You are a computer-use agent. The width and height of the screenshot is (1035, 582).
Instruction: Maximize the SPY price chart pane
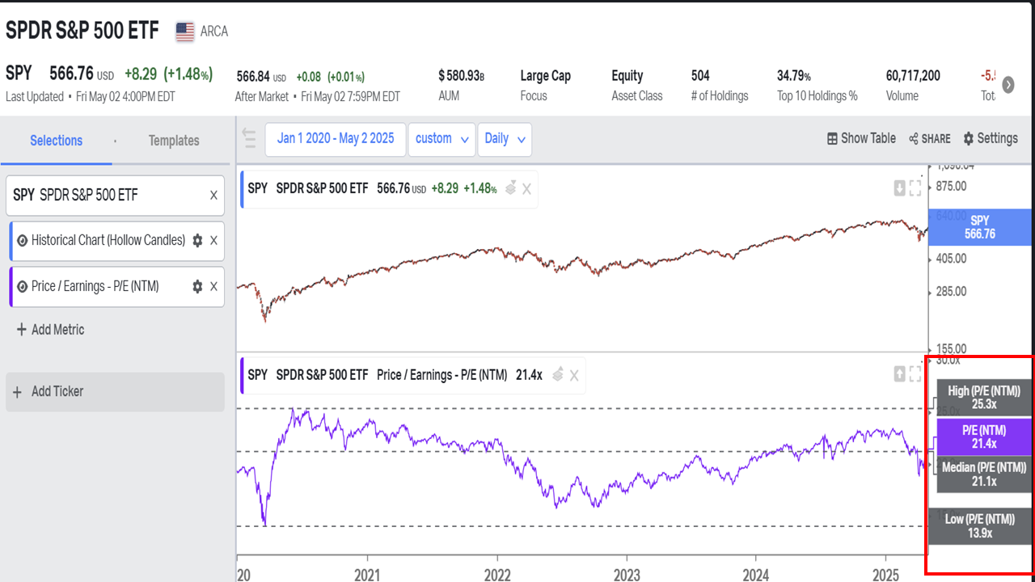pyautogui.click(x=915, y=188)
